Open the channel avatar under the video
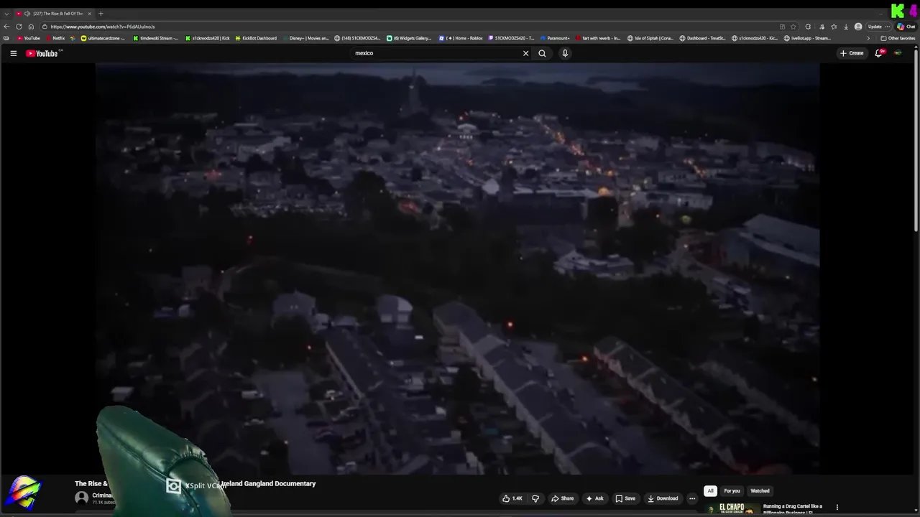 (x=82, y=498)
